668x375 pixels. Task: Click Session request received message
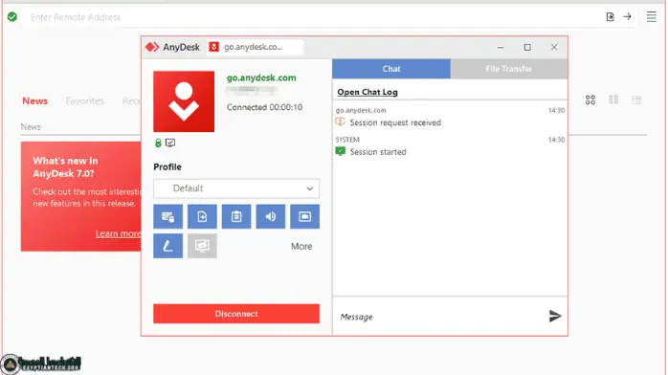point(395,122)
